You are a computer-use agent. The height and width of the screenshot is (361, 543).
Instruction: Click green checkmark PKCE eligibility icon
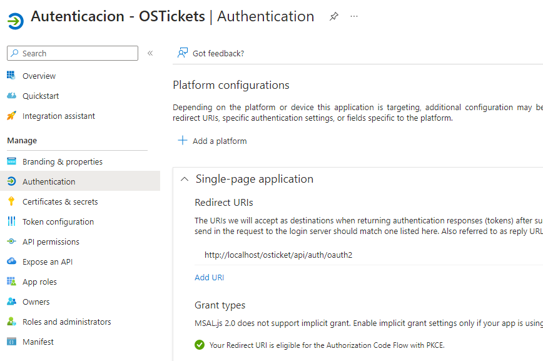[x=200, y=345]
